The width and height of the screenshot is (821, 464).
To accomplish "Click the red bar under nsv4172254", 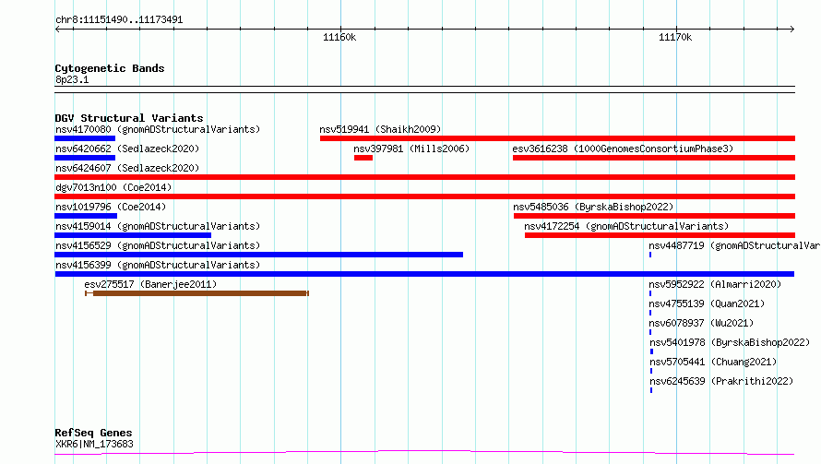I will coord(660,235).
